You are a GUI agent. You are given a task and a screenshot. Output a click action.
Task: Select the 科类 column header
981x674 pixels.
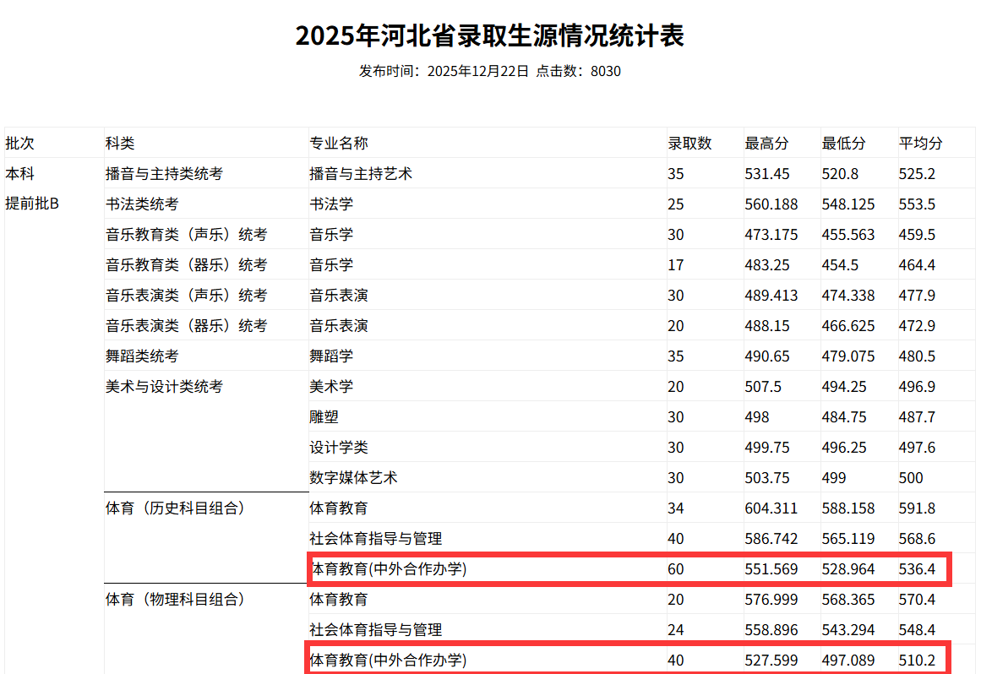click(x=120, y=144)
